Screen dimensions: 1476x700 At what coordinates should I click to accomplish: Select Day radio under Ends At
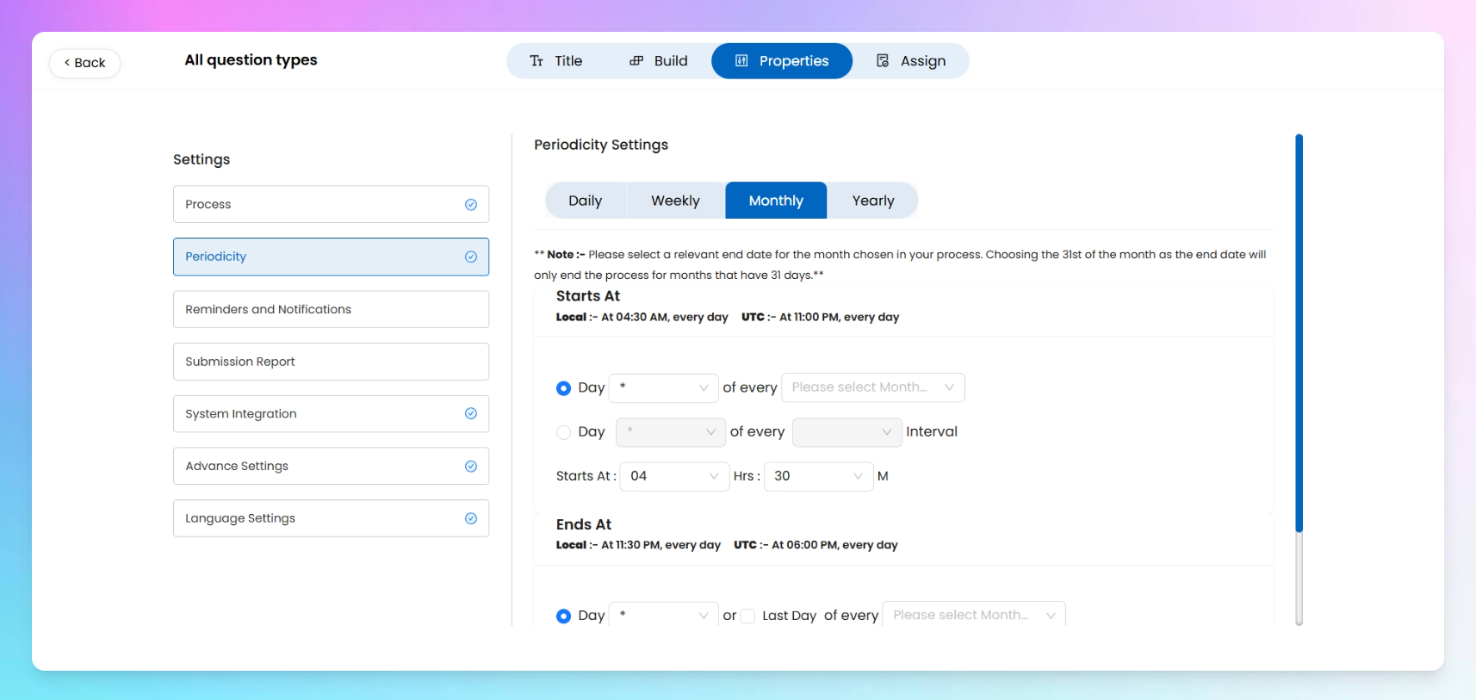pyautogui.click(x=563, y=616)
